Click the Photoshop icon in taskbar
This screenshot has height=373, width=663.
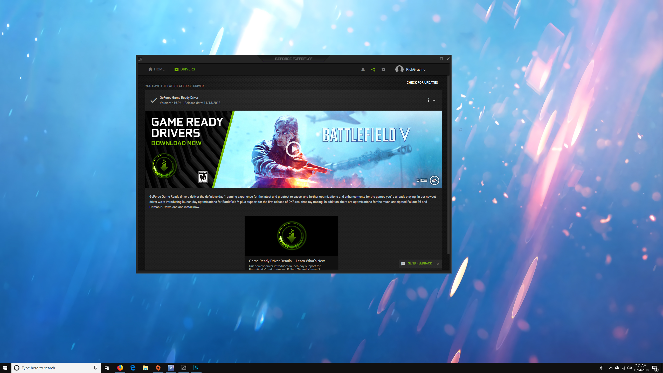196,368
